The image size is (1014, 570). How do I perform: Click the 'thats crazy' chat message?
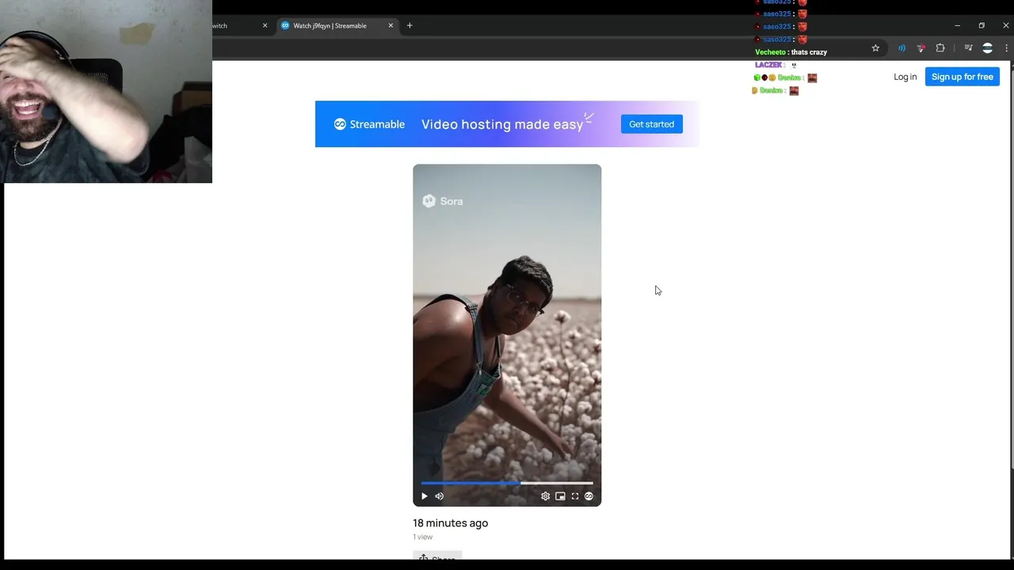click(x=809, y=52)
